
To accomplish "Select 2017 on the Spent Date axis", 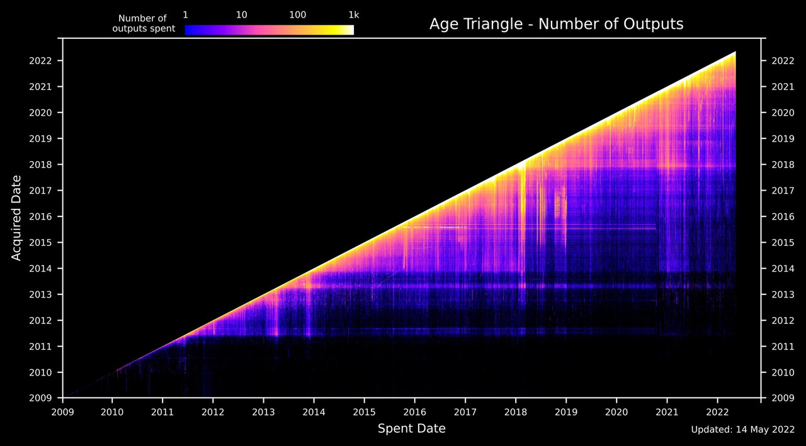I will [465, 411].
